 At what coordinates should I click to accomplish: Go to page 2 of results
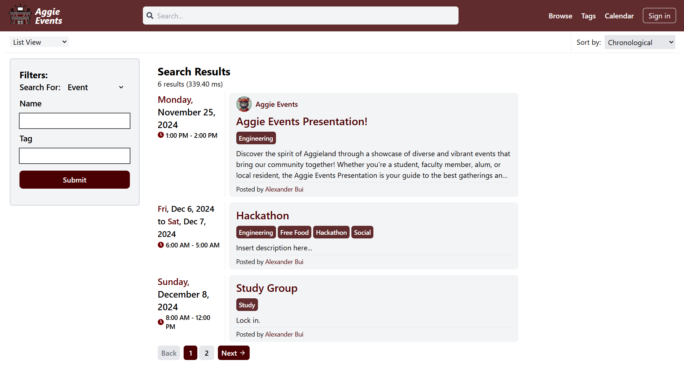tap(207, 353)
